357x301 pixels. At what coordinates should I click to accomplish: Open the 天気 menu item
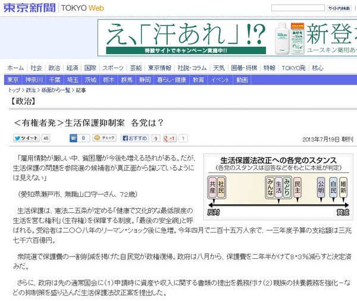(219, 68)
